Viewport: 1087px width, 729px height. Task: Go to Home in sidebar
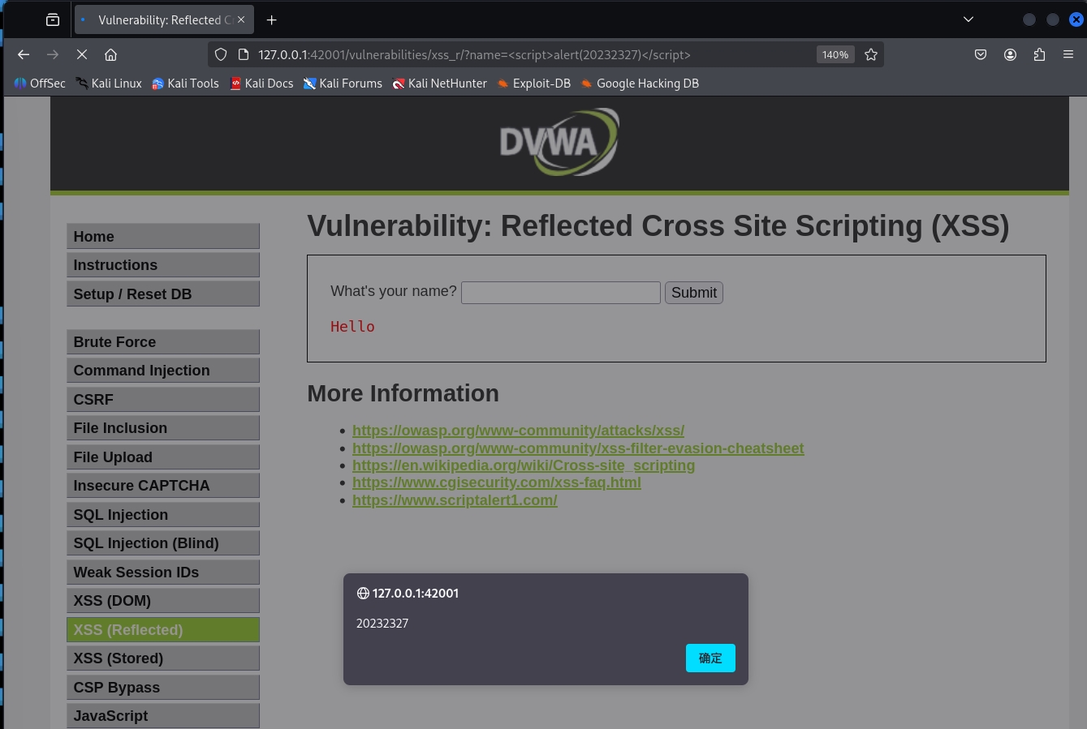[x=163, y=237]
